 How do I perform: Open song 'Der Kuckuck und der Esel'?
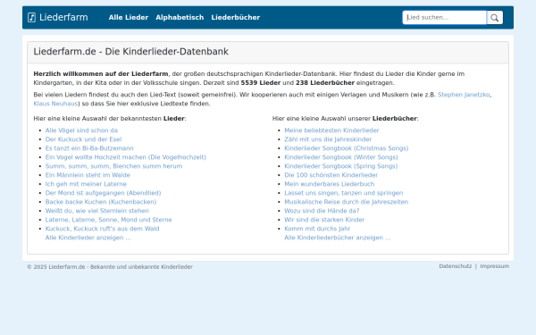(83, 139)
